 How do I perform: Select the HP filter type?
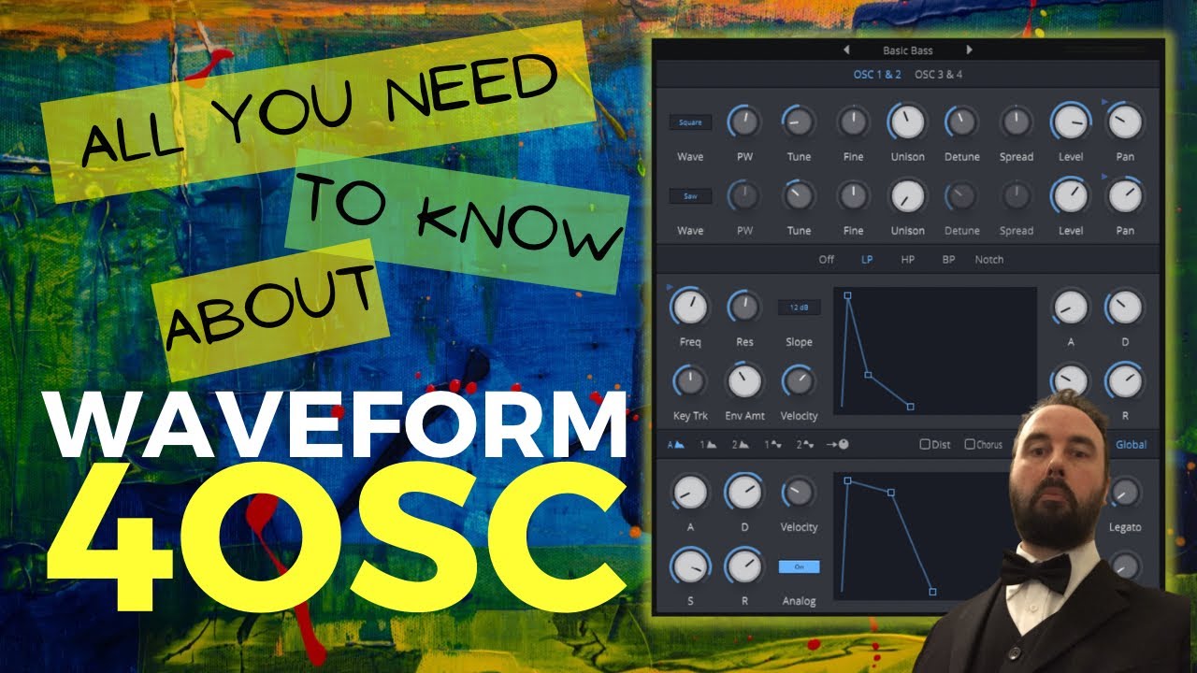(907, 260)
